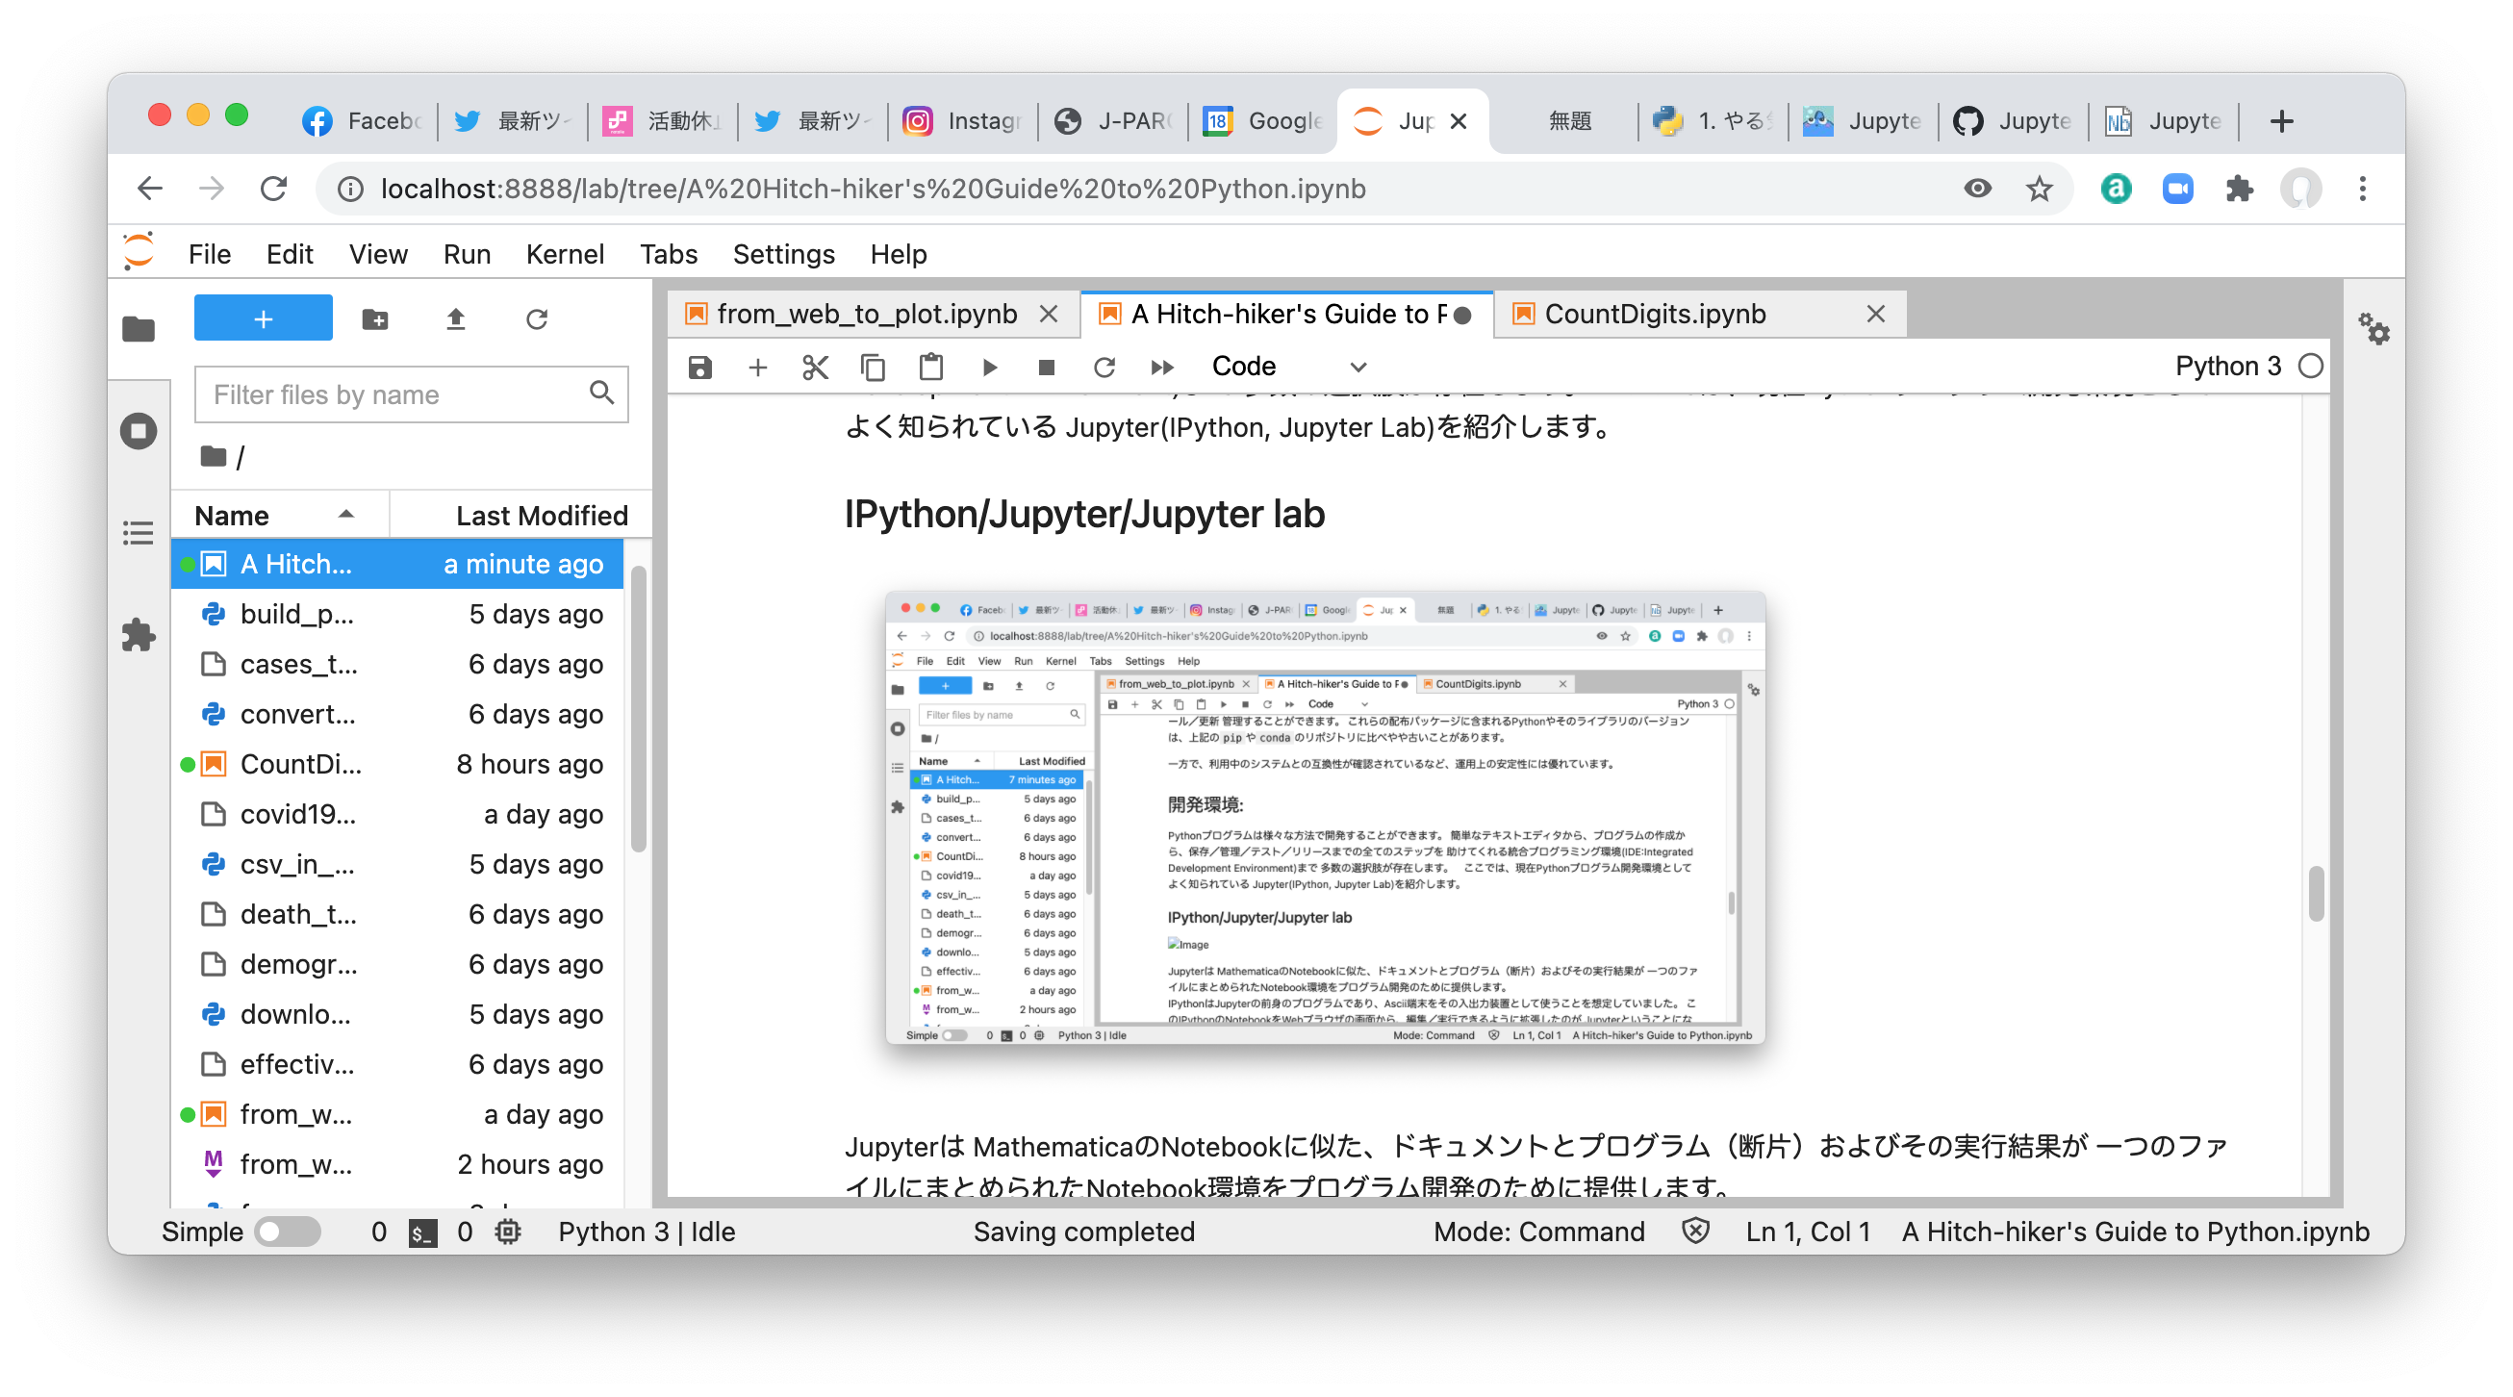Click the notebook trust shield icon
This screenshot has height=1397, width=2513.
click(1695, 1232)
